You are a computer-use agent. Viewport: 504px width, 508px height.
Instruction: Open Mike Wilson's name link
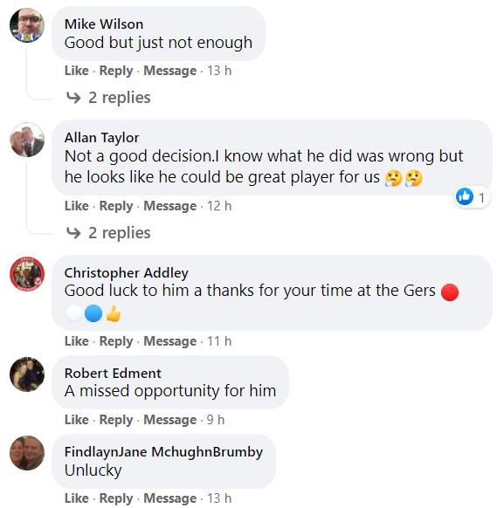104,24
